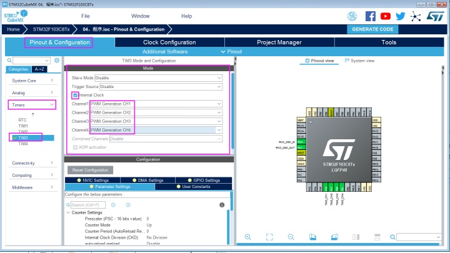Switch to the A->Z listing tab

pos(39,69)
